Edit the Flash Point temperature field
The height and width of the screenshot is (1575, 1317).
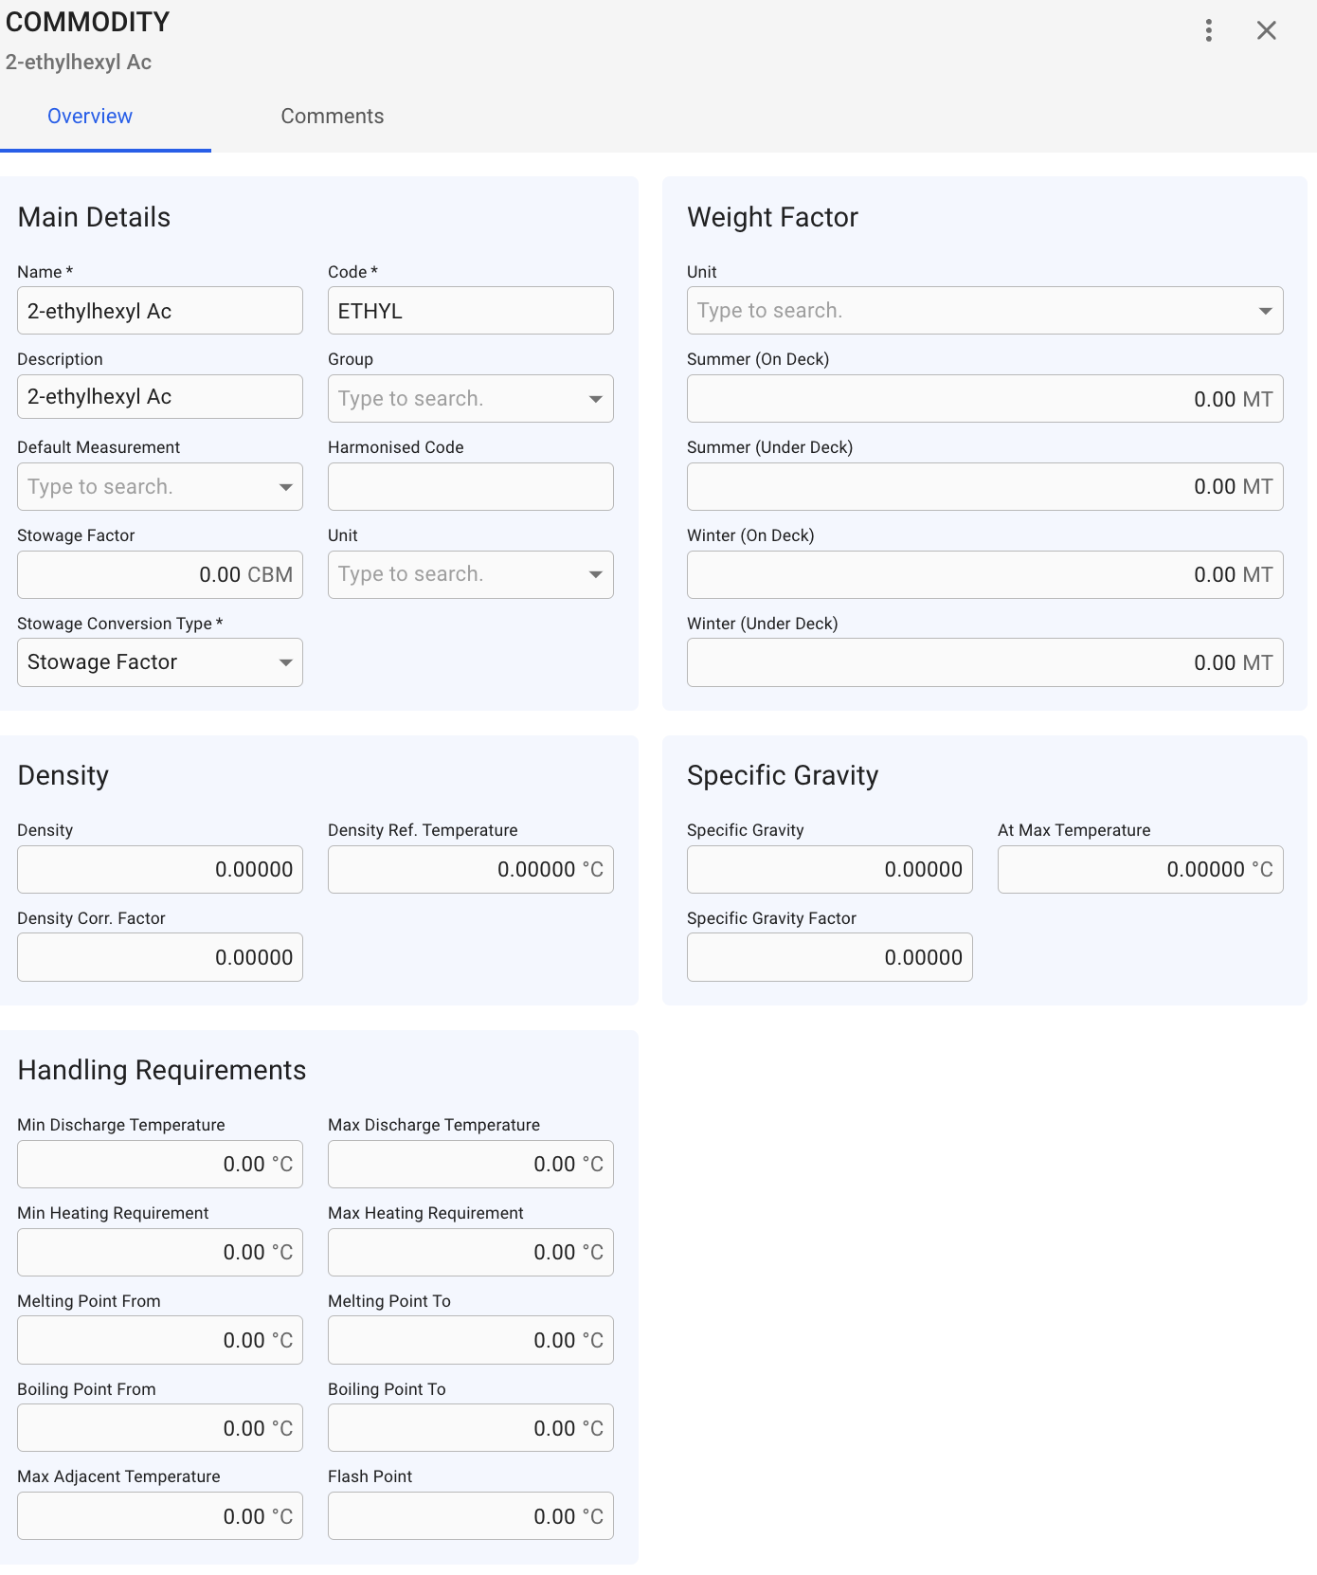[x=470, y=1516]
